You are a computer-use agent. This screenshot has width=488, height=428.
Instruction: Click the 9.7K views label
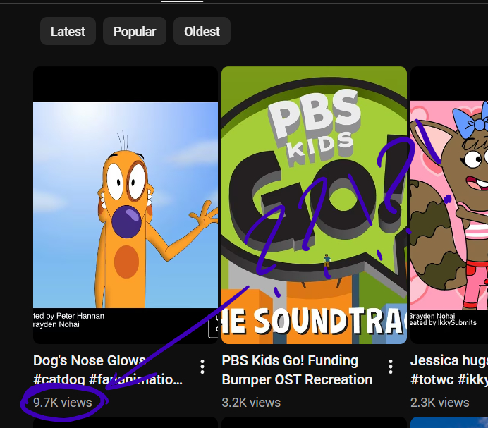(63, 403)
